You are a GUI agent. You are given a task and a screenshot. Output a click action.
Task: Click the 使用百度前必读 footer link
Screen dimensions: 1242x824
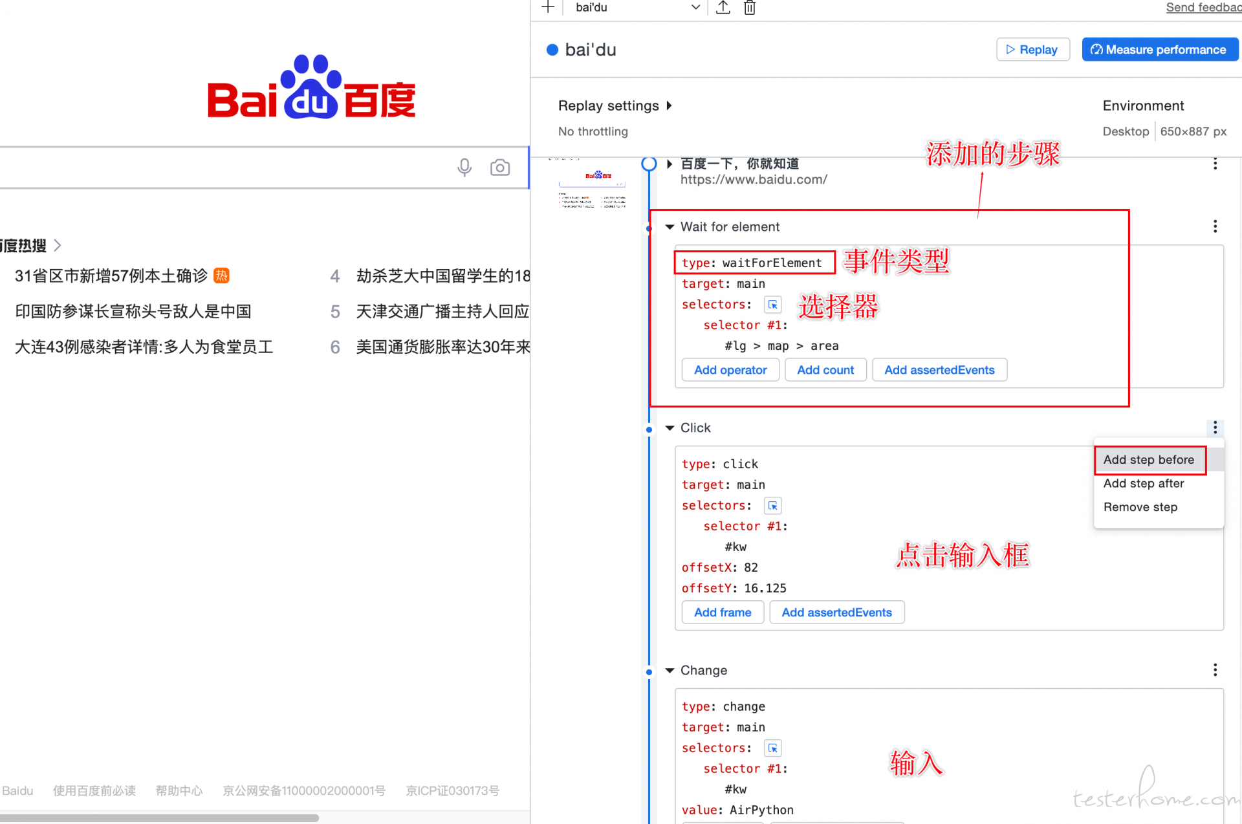coord(94,791)
